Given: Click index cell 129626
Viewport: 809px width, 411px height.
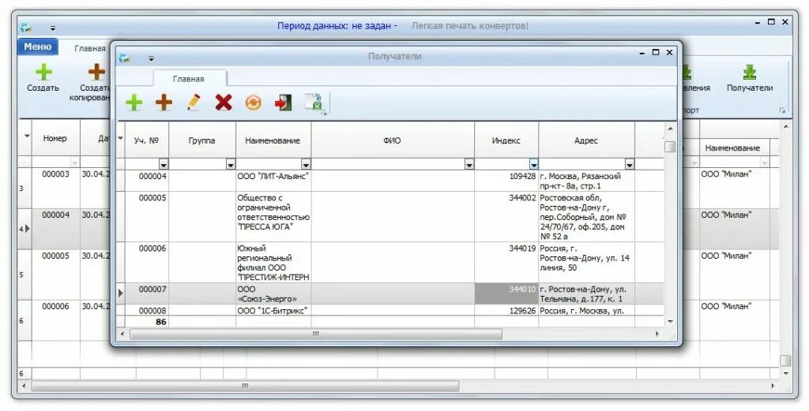Looking at the screenshot, I should [x=506, y=310].
